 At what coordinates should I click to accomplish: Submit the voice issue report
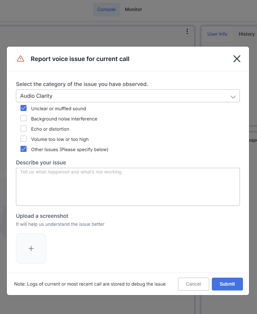coord(227,284)
